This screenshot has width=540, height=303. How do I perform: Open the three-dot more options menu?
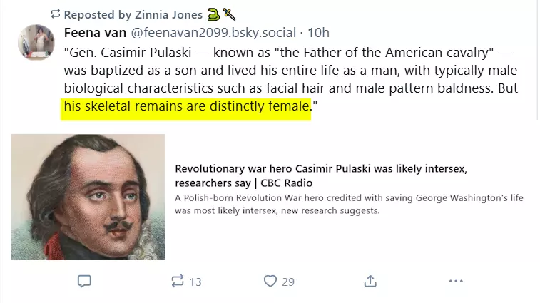(456, 281)
